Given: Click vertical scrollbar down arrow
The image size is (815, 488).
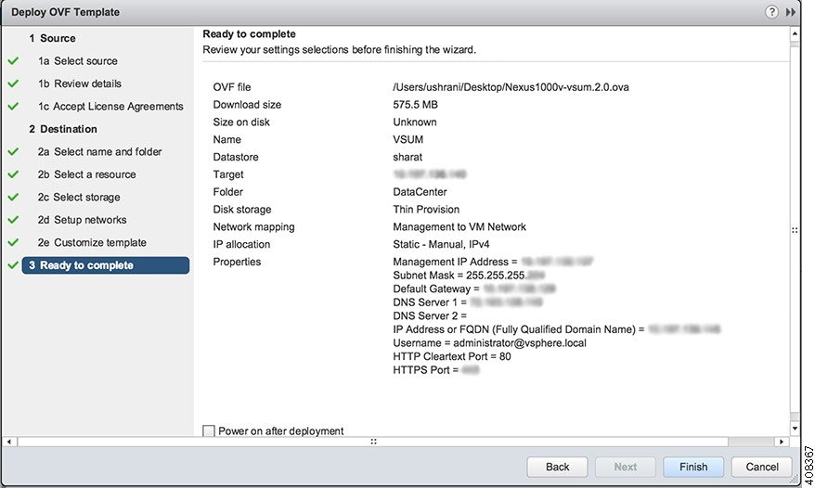Looking at the screenshot, I should [x=795, y=429].
